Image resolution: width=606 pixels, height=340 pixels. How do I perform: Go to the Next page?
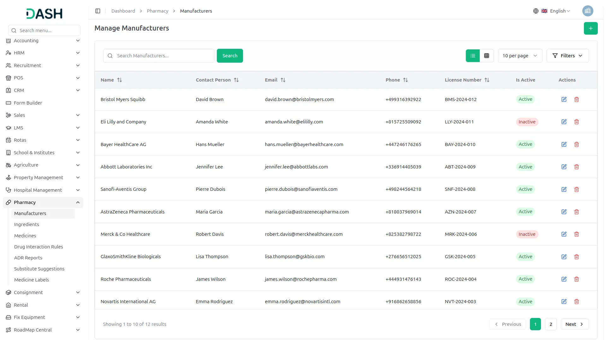[574, 324]
